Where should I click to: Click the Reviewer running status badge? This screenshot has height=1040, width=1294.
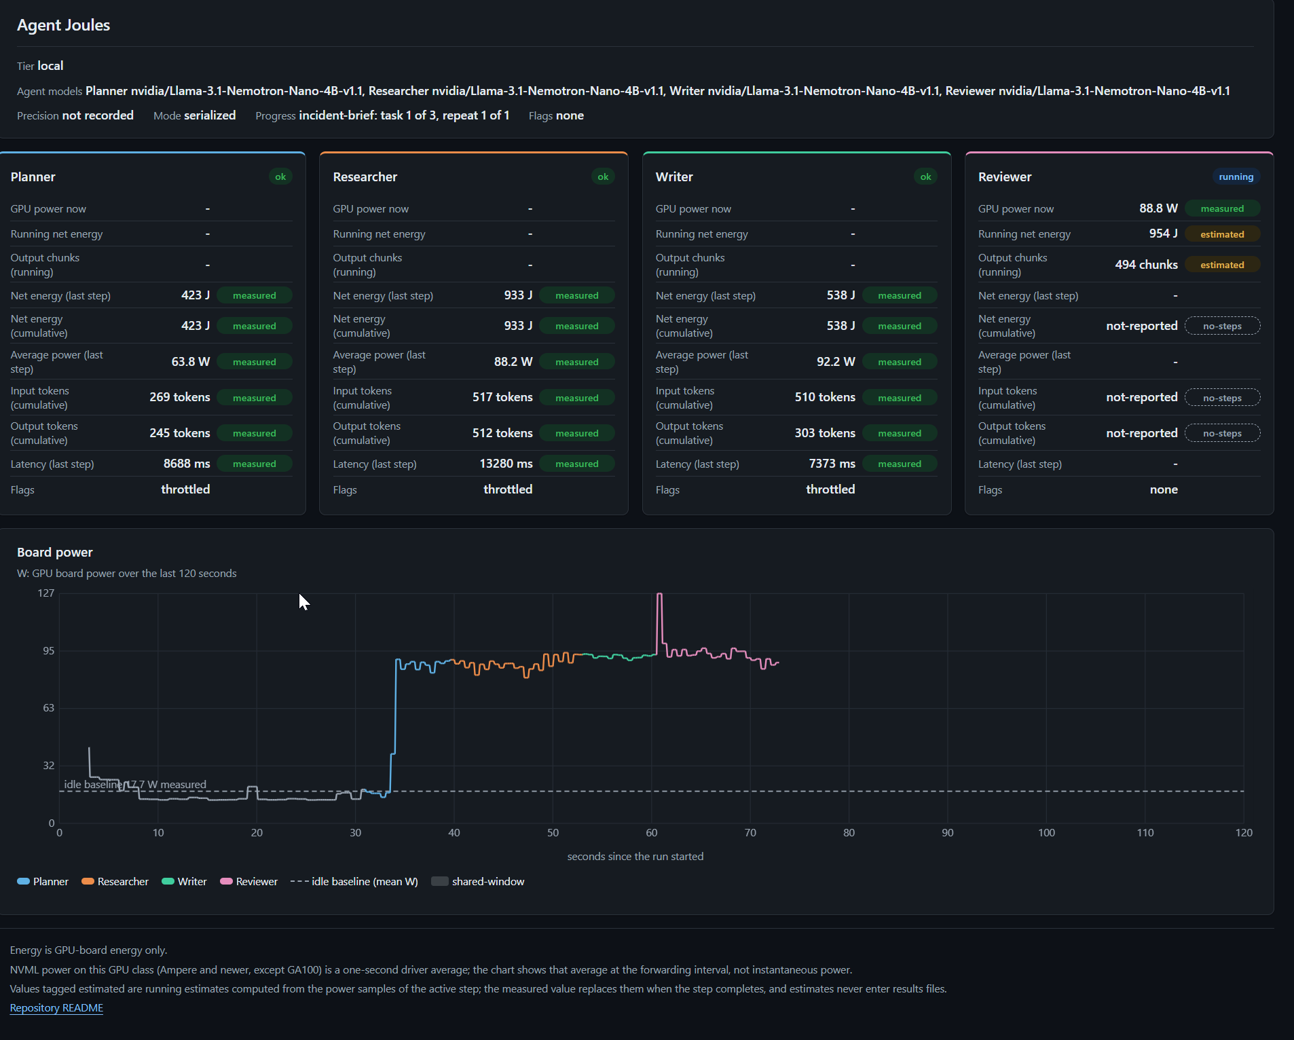coord(1236,177)
